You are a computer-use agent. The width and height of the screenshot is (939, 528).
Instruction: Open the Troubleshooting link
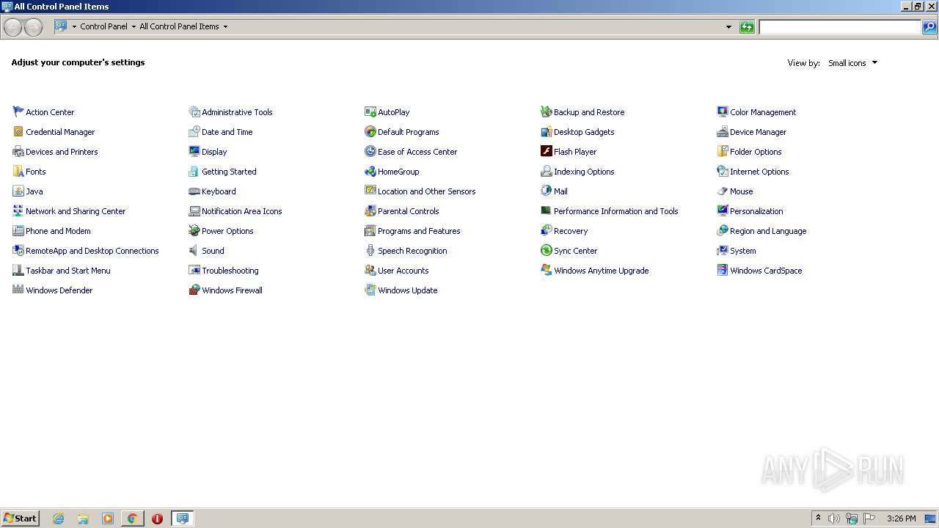[x=230, y=271]
